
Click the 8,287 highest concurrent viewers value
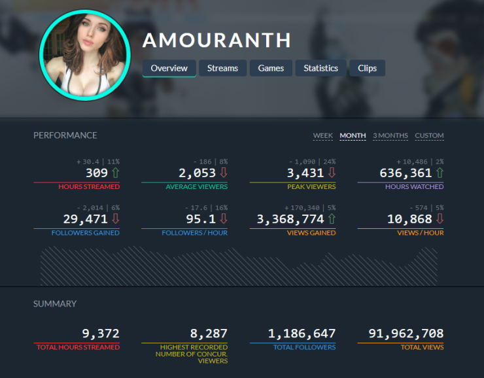[209, 334]
